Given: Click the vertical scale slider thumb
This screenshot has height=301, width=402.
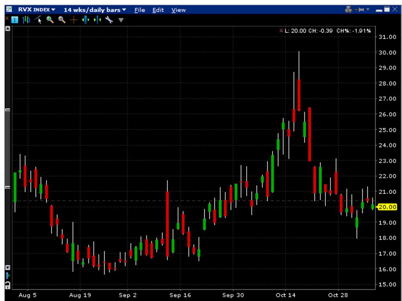Looking at the screenshot, I should pos(8,148).
